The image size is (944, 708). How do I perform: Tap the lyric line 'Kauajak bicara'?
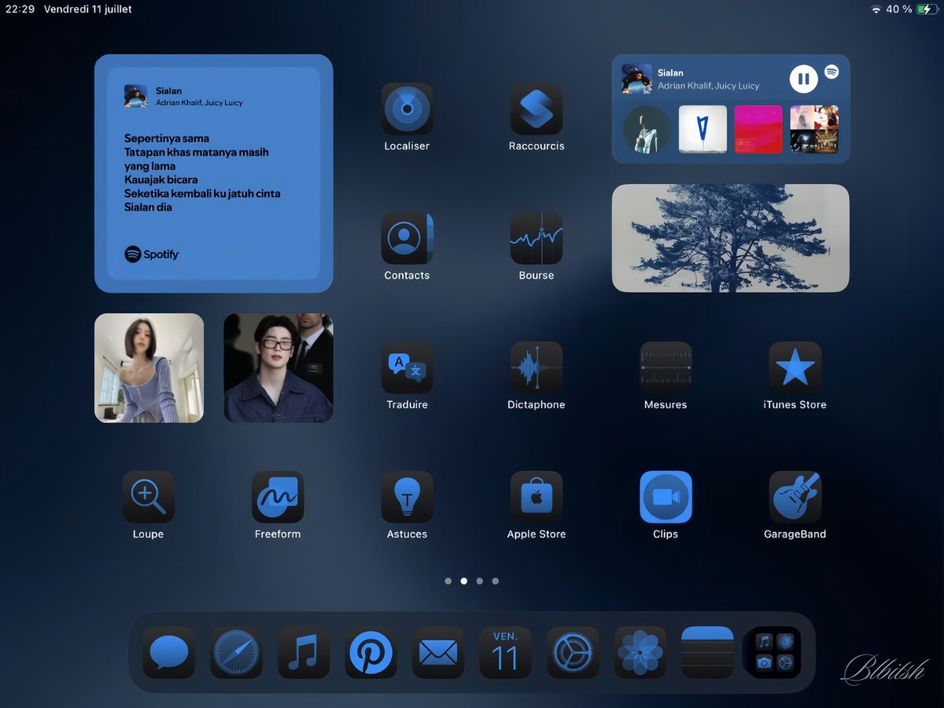coord(161,179)
